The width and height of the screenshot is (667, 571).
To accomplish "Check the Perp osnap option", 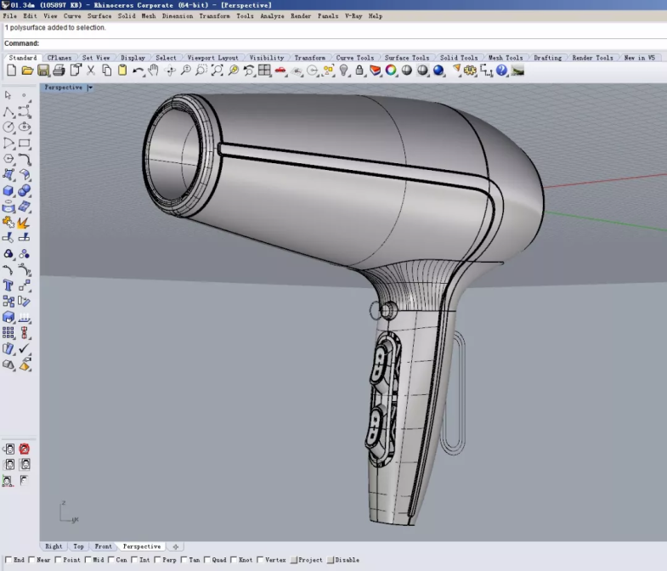I will (158, 560).
